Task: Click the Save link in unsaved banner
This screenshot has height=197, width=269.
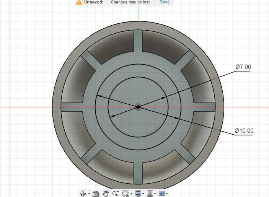Action: click(165, 2)
